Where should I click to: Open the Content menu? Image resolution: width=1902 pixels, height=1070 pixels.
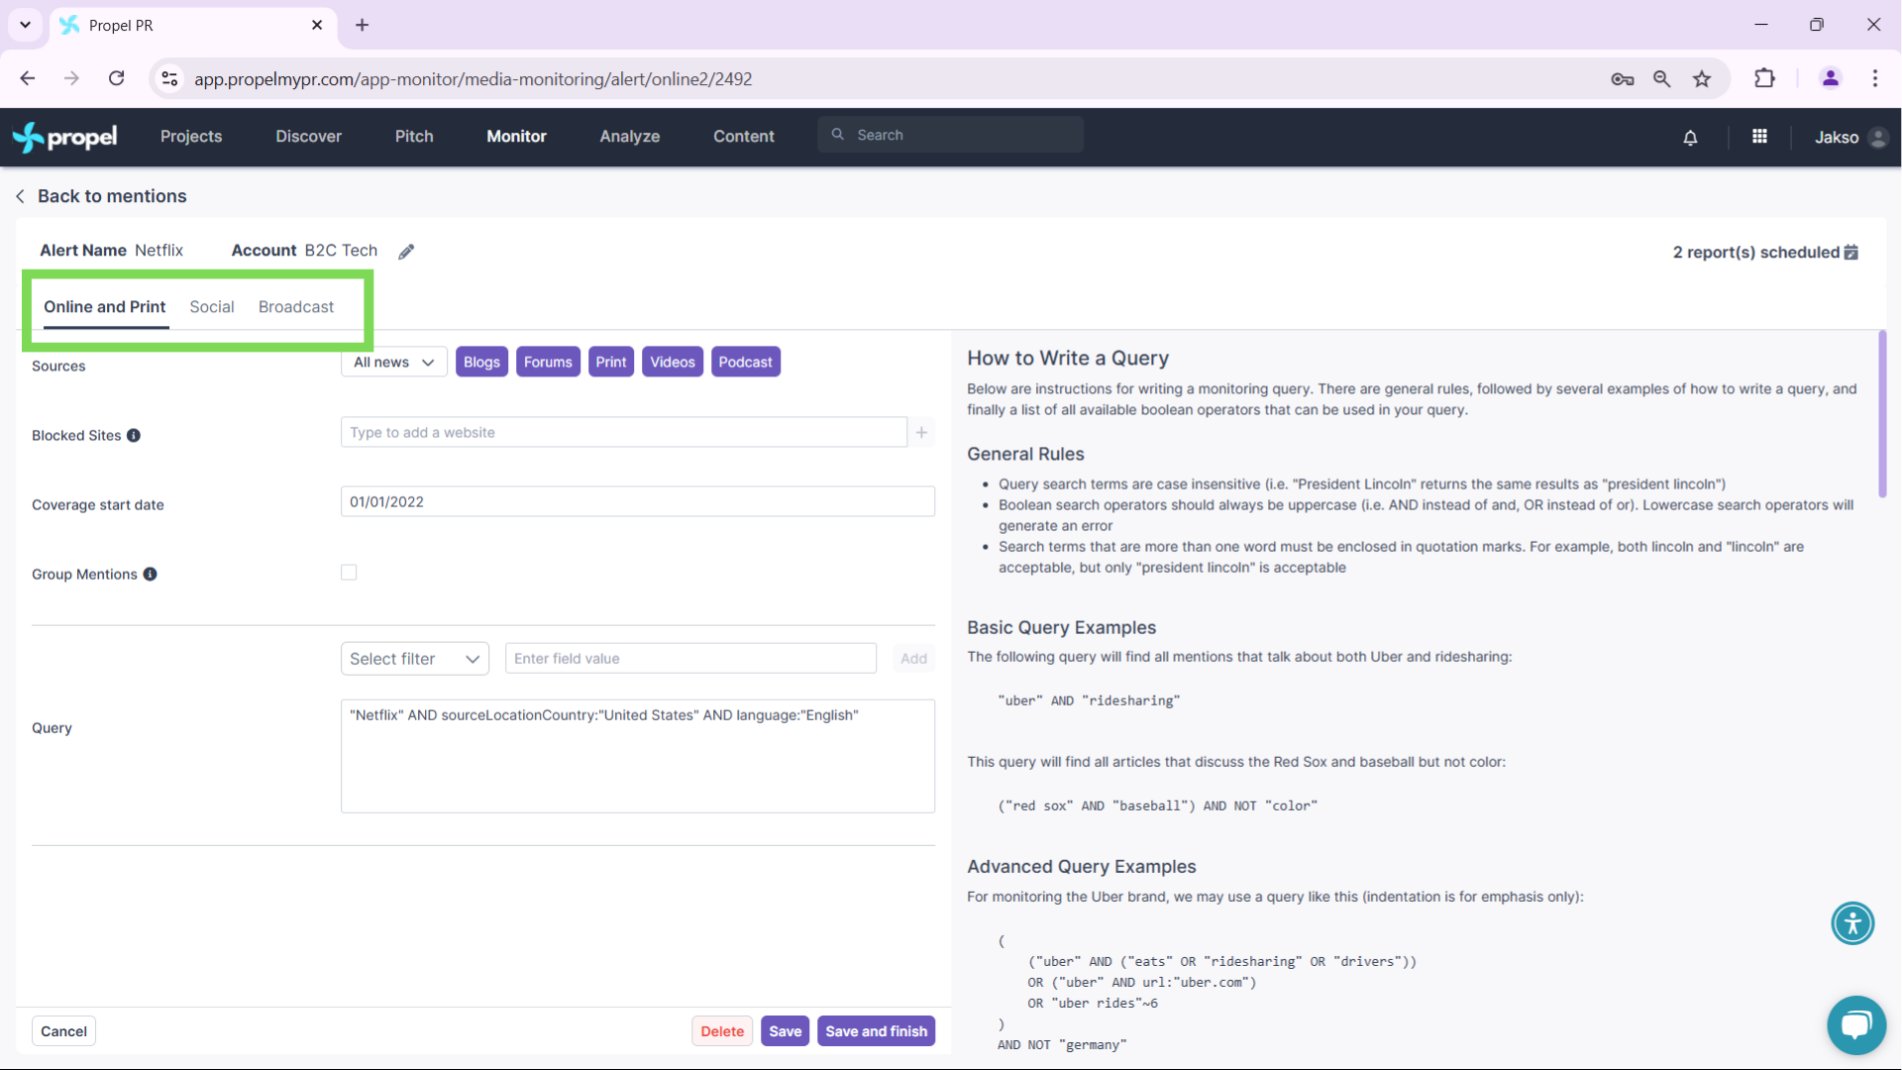tap(744, 137)
